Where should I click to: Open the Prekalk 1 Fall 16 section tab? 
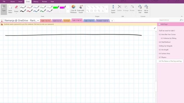102,21
